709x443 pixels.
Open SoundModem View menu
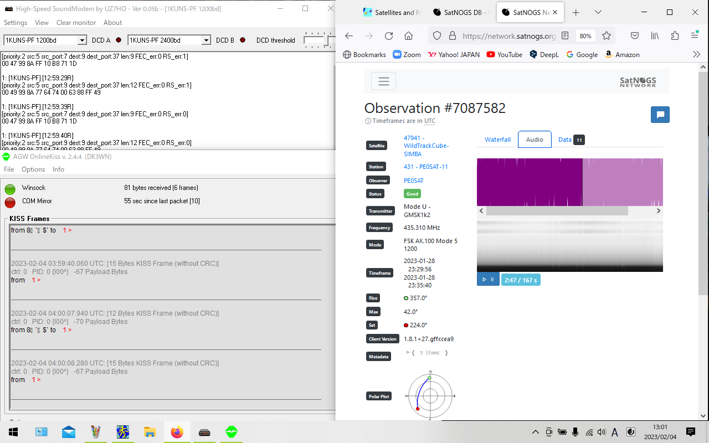coord(42,23)
